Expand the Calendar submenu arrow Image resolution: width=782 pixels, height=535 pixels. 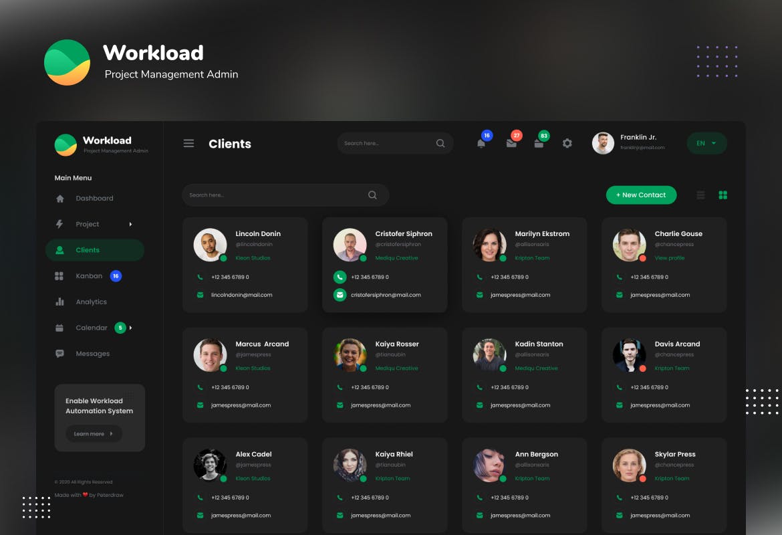pyautogui.click(x=130, y=328)
